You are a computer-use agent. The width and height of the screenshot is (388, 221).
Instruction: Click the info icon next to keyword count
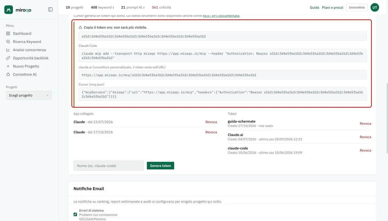tap(113, 8)
